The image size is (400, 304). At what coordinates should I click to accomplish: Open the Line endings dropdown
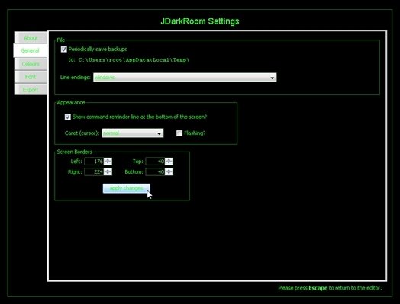(x=185, y=78)
